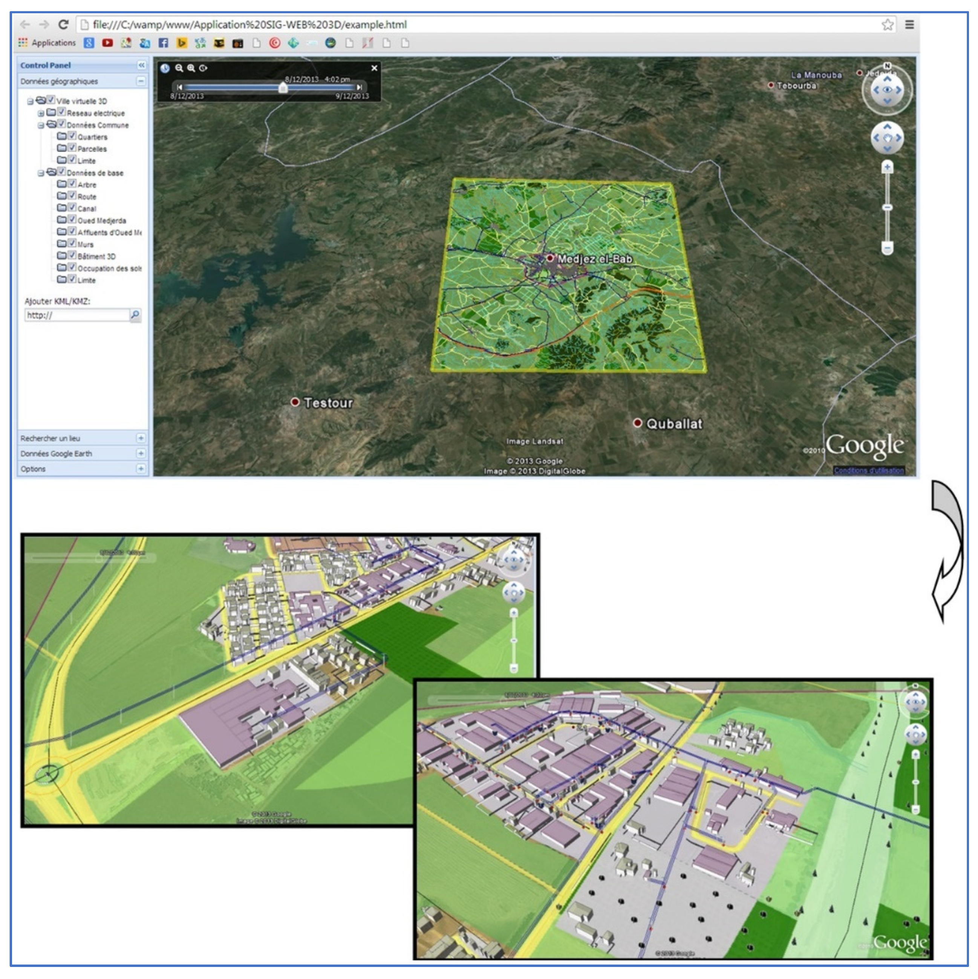Open the Chrome hamburger menu
The height and width of the screenshot is (979, 978).
click(909, 24)
